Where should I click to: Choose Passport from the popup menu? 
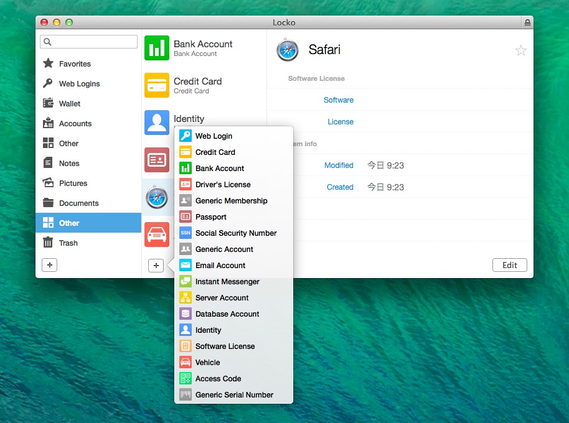[x=233, y=216]
